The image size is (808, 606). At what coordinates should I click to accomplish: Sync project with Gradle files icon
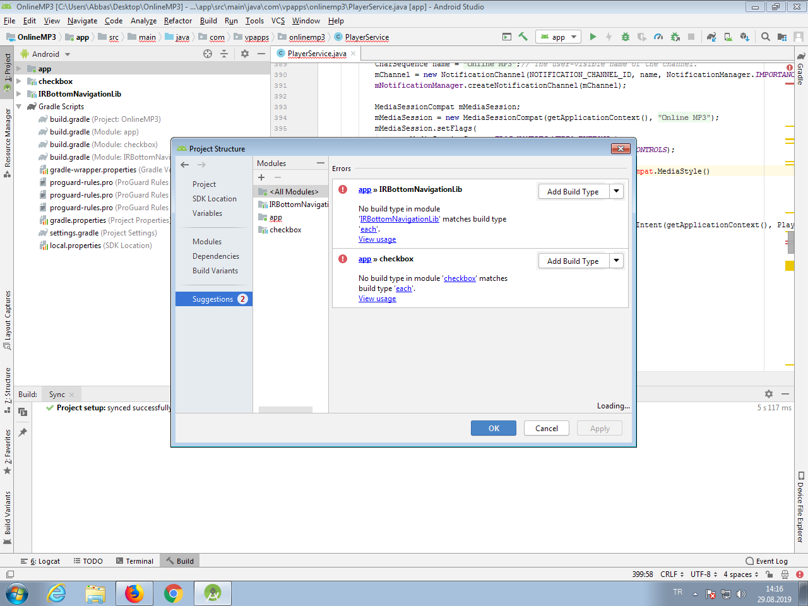tap(711, 37)
